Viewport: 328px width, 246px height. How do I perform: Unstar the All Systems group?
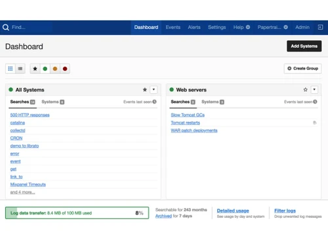tap(145, 90)
